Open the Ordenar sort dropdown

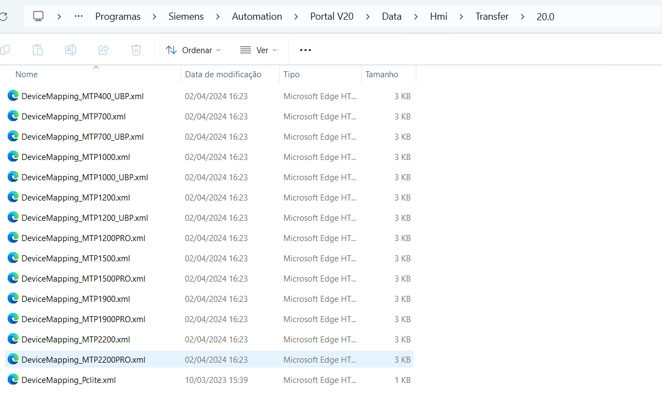tap(193, 50)
